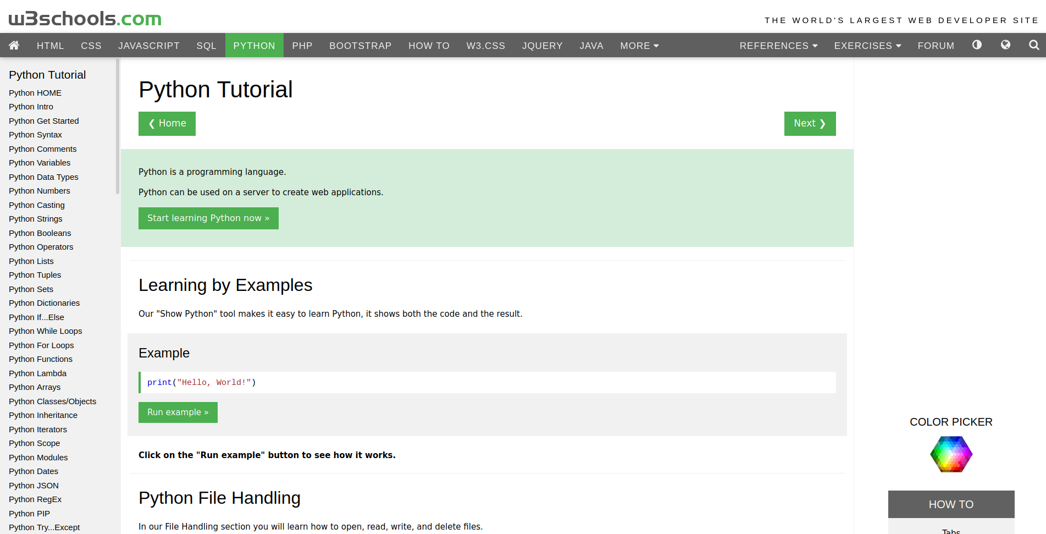Open Python Iterators link
Screen dimensions: 1046x534
[38, 430]
